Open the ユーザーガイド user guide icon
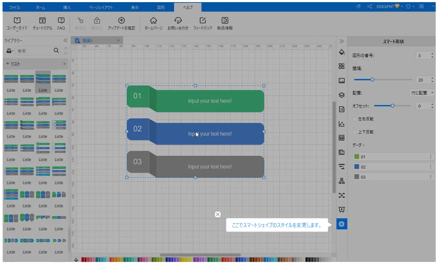The height and width of the screenshot is (263, 436). click(x=17, y=21)
